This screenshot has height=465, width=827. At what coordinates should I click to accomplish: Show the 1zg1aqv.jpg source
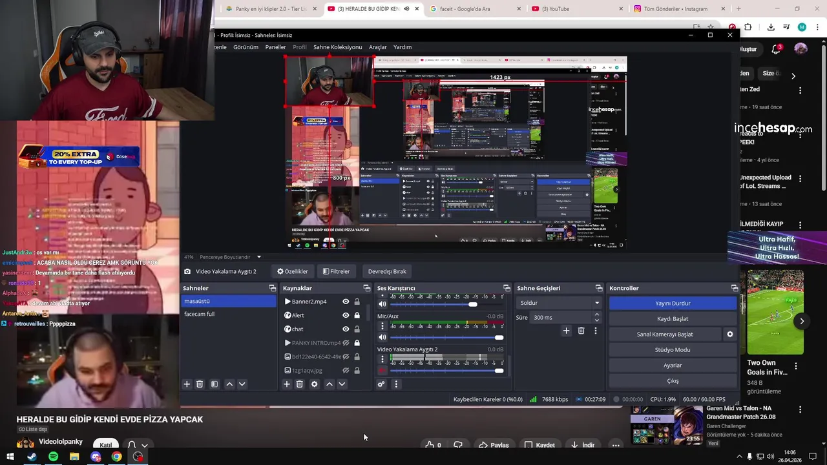pos(346,370)
